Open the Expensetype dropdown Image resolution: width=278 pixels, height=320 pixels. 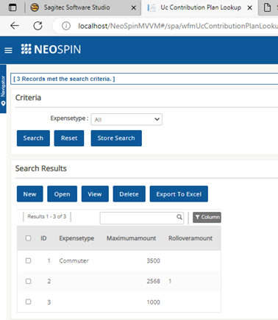[x=126, y=119]
